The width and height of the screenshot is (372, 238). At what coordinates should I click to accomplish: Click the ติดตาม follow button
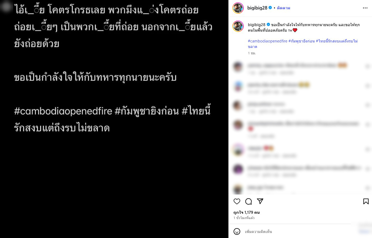pyautogui.click(x=283, y=8)
